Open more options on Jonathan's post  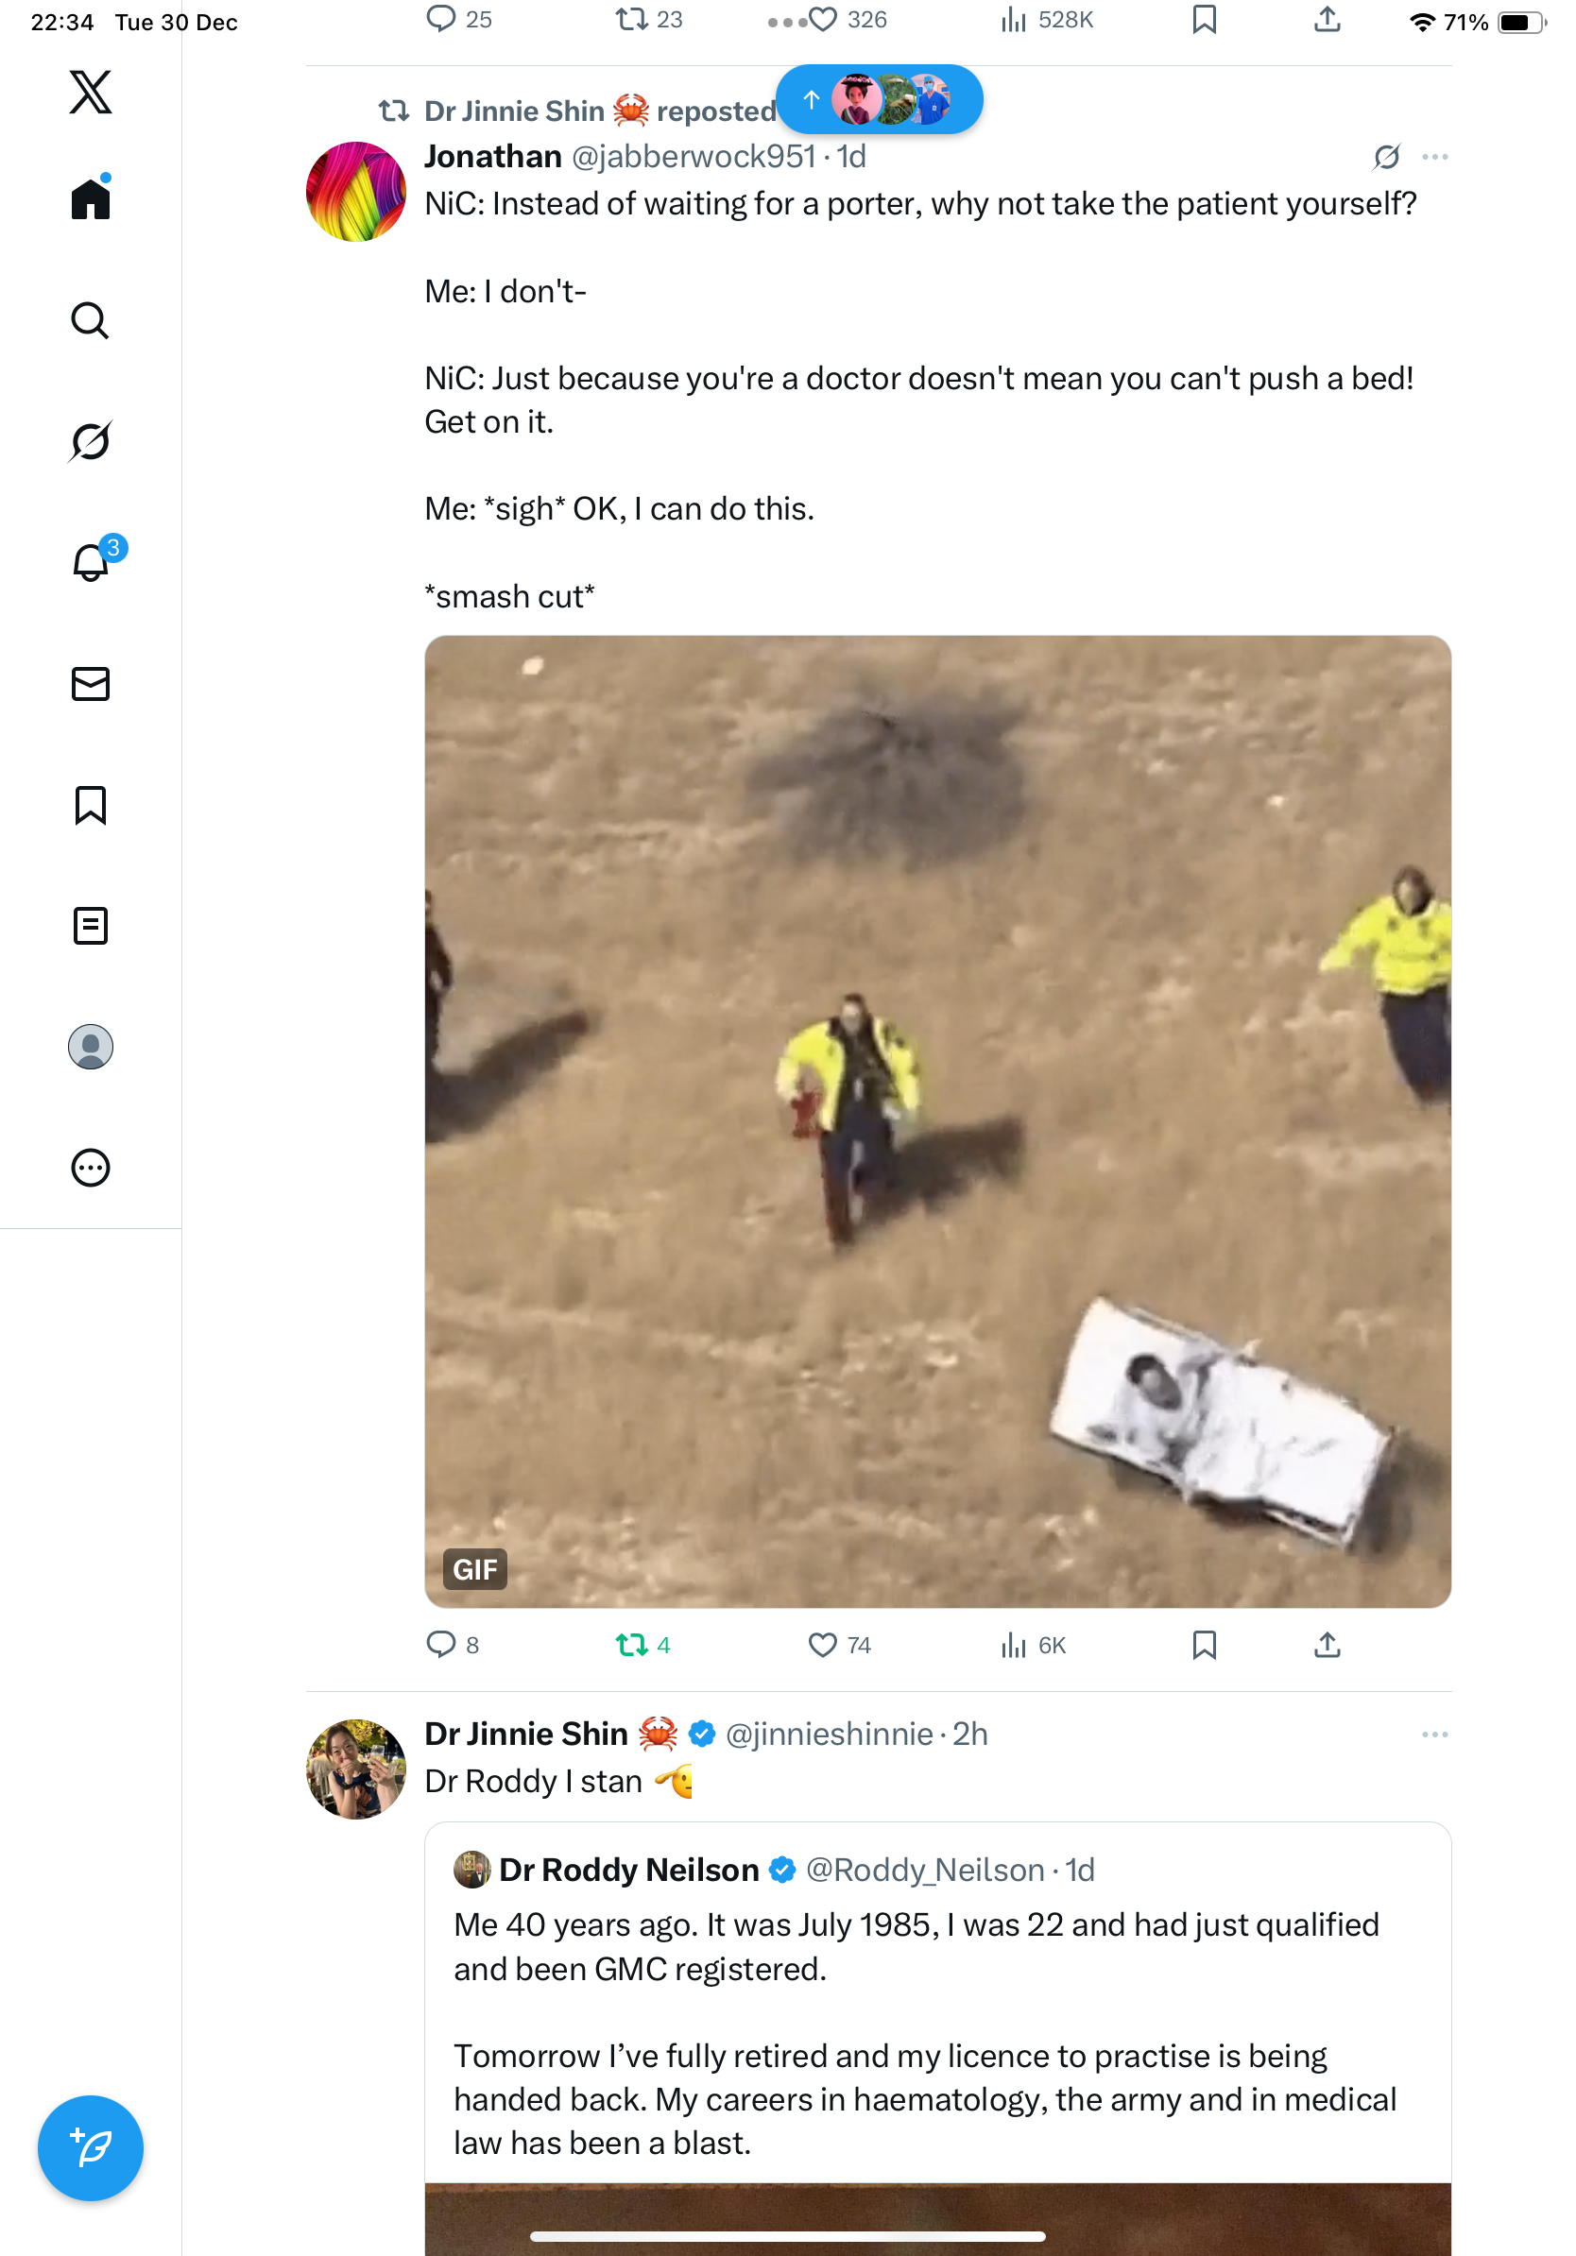coord(1434,157)
